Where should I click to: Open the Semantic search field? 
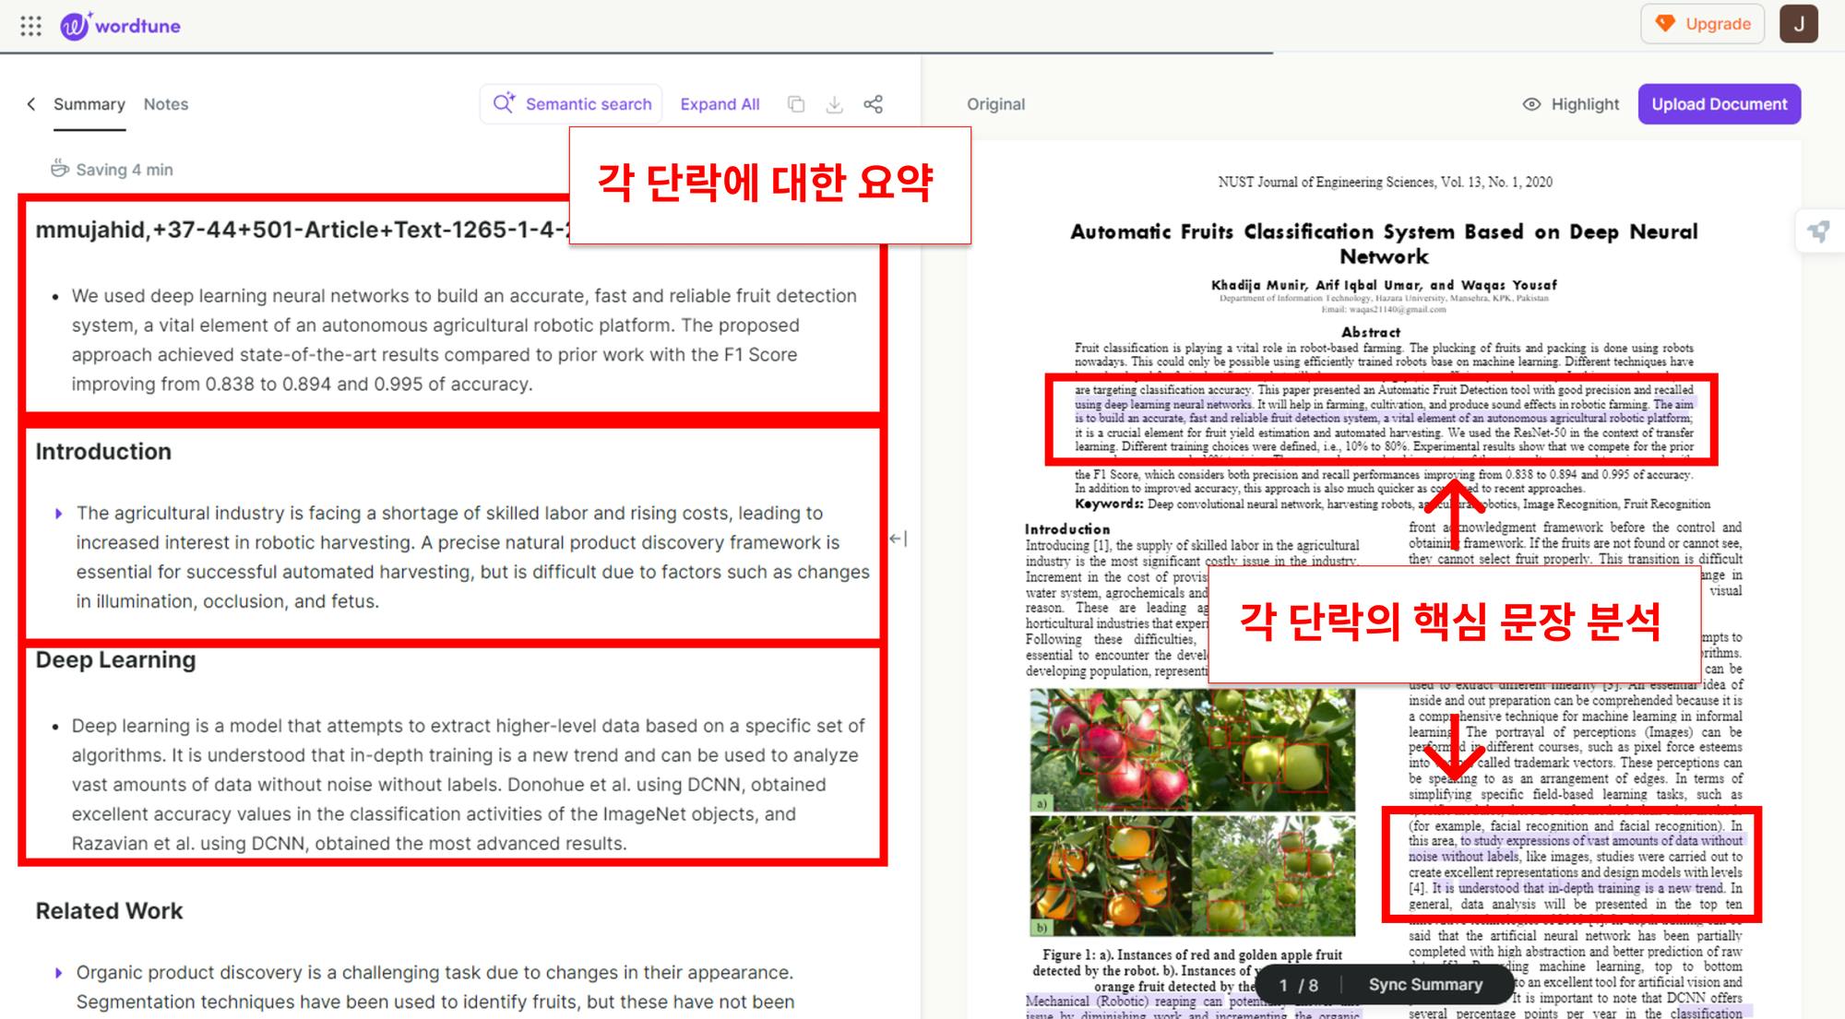point(572,104)
